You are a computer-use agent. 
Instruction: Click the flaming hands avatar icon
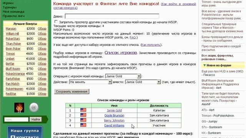coord(19,107)
